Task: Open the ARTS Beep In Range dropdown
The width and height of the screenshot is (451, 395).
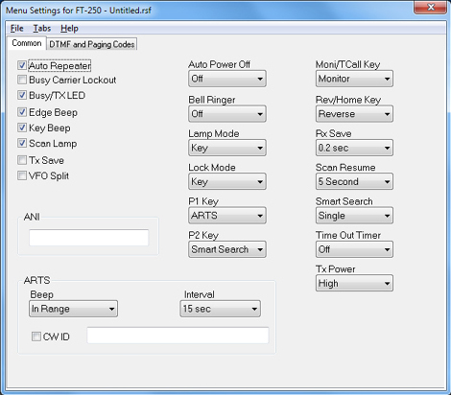Action: [73, 309]
